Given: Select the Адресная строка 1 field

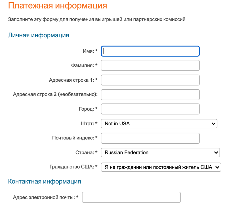Looking at the screenshot, I should (150, 80).
